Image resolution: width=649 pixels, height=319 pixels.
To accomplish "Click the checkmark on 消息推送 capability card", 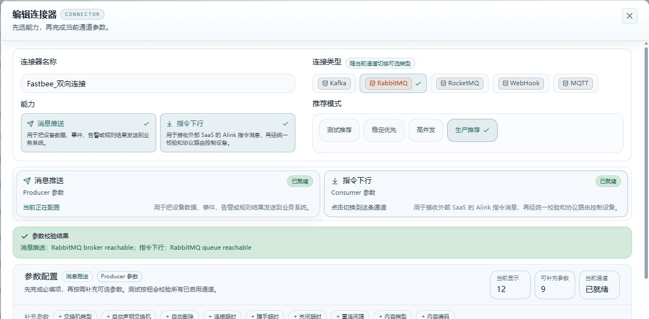I will (146, 124).
